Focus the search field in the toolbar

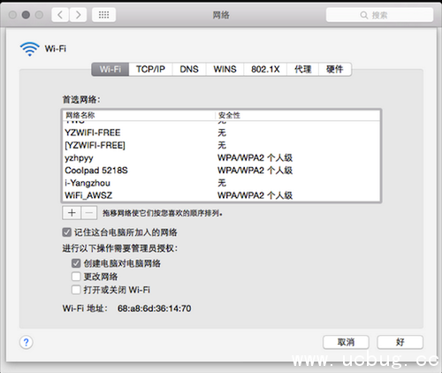(379, 15)
